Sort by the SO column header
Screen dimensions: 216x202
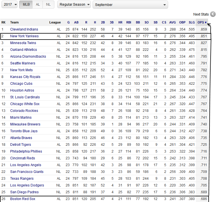click(147, 22)
